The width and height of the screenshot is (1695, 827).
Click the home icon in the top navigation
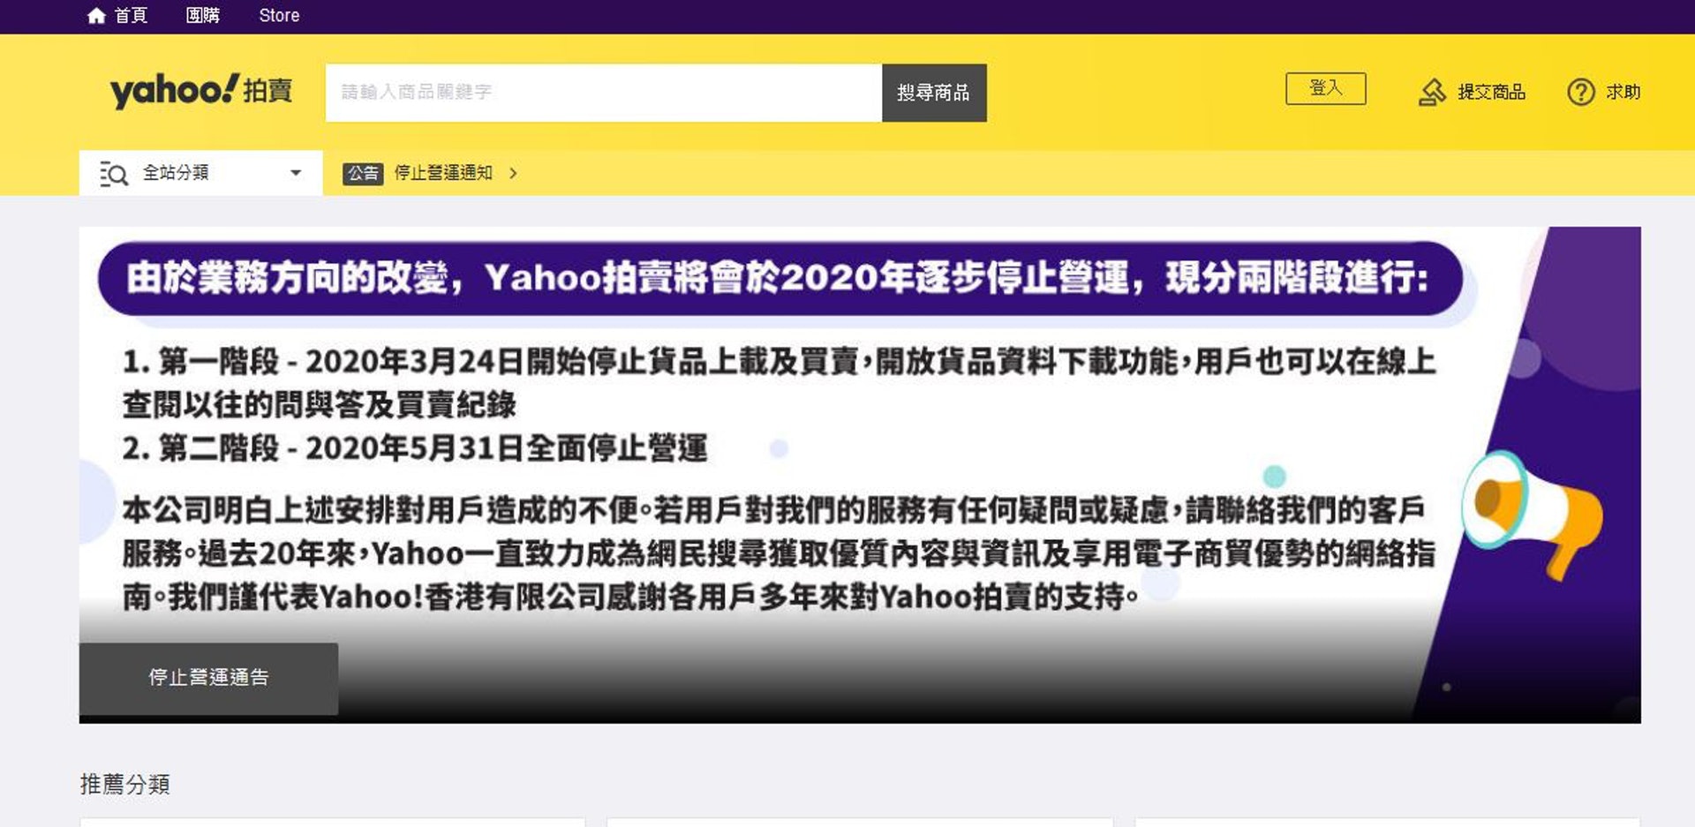point(97,14)
